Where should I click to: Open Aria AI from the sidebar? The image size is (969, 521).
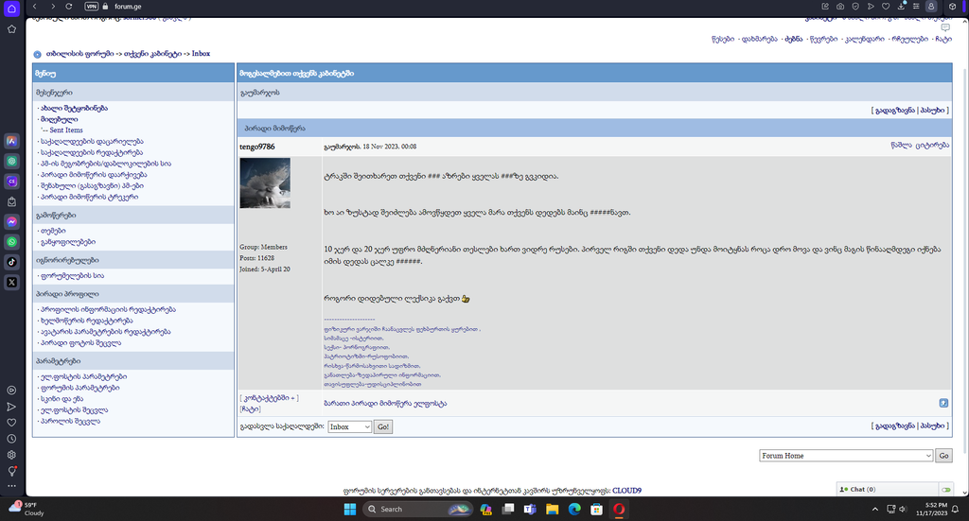point(12,140)
